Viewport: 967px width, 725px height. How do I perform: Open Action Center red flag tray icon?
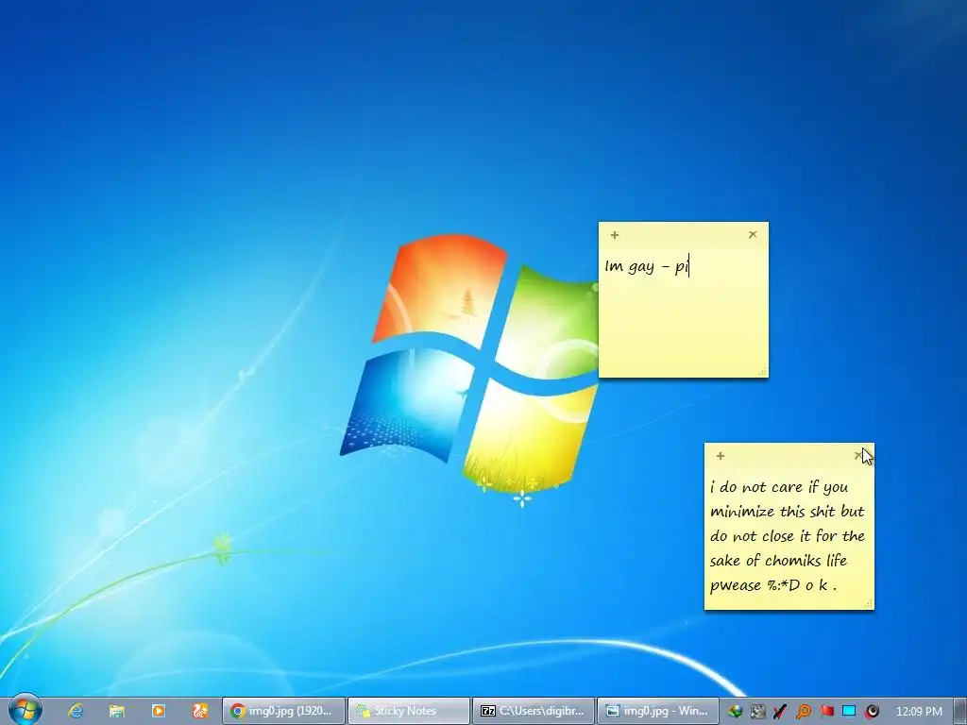tap(826, 712)
